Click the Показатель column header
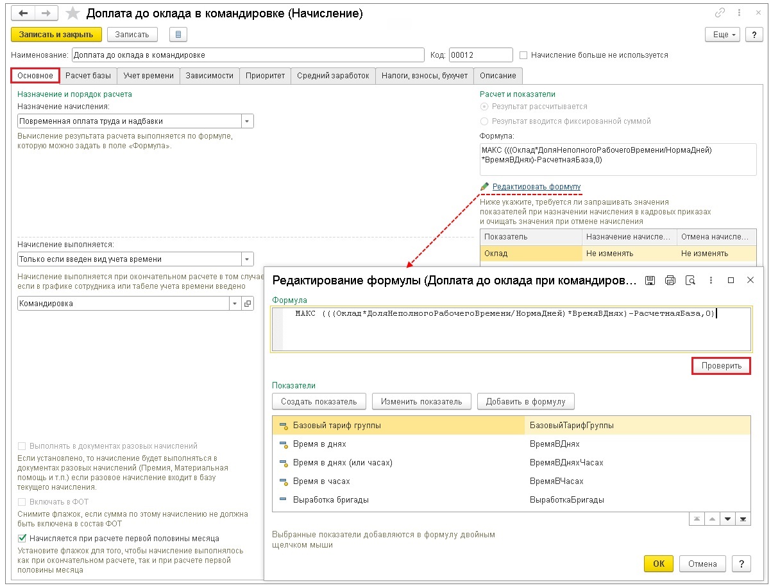The height and width of the screenshot is (588, 771). (x=530, y=237)
